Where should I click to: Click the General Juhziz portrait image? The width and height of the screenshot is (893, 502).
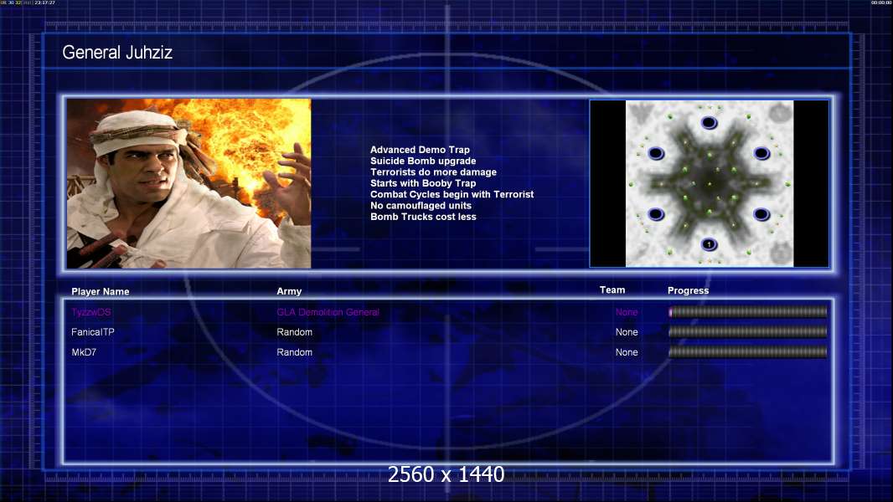[188, 183]
